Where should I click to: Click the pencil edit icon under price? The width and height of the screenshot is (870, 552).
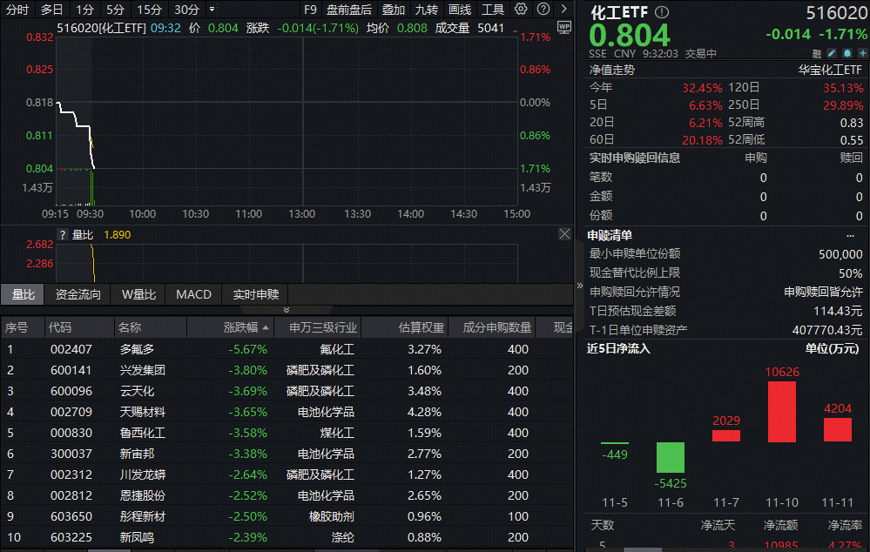tap(831, 53)
